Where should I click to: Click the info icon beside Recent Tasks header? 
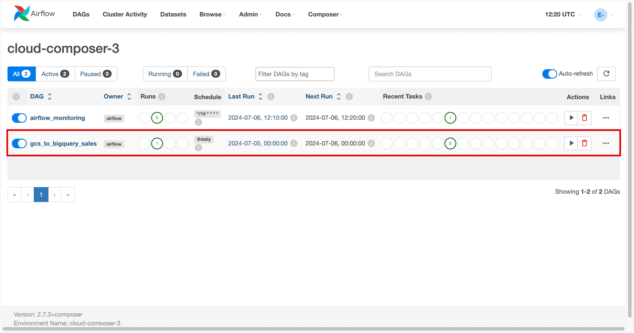coord(428,97)
